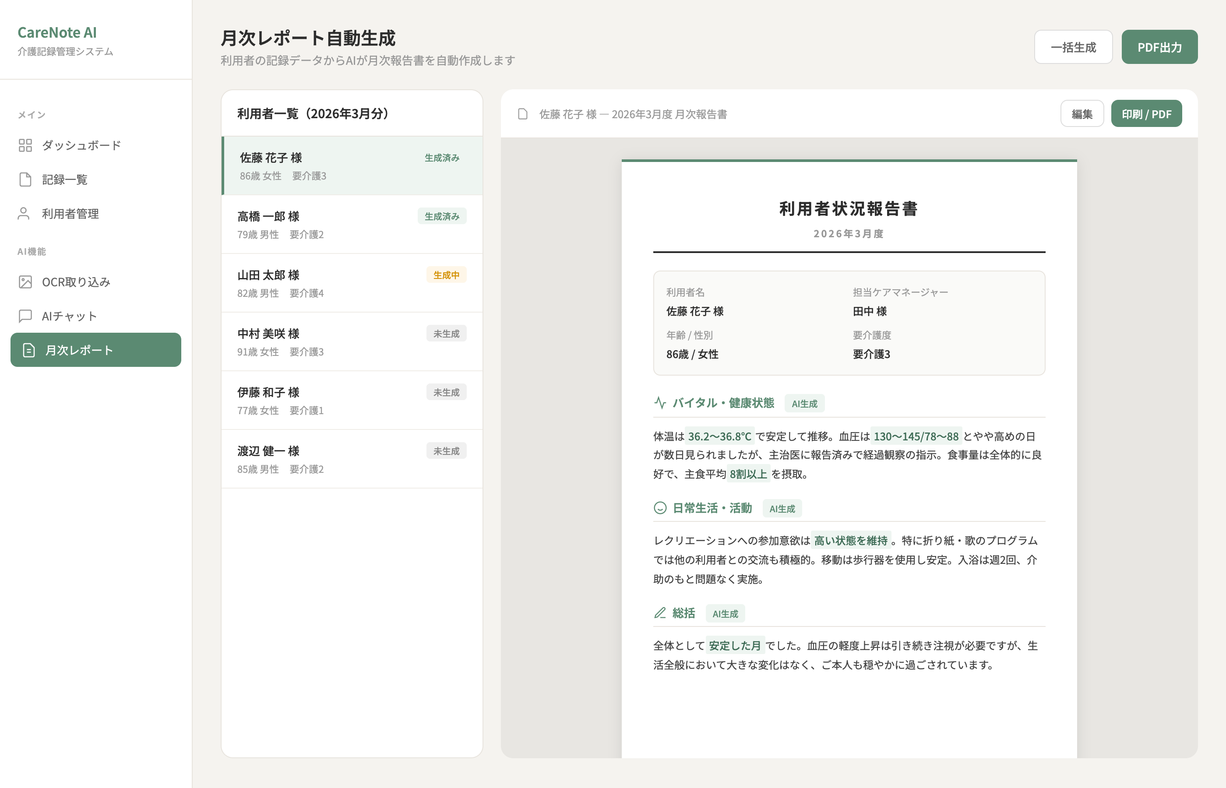Click the document icon beside report header title

522,113
